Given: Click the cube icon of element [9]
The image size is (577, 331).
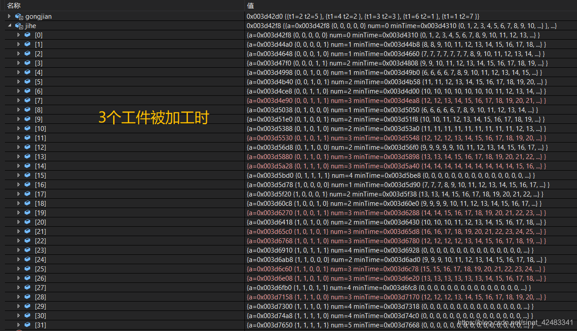Looking at the screenshot, I should (28, 119).
